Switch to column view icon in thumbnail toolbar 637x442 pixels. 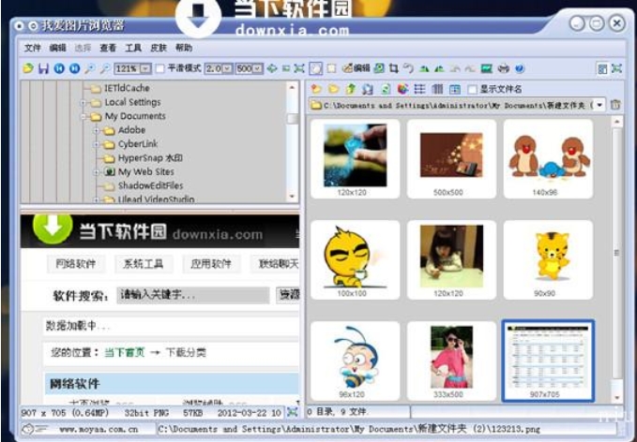437,89
